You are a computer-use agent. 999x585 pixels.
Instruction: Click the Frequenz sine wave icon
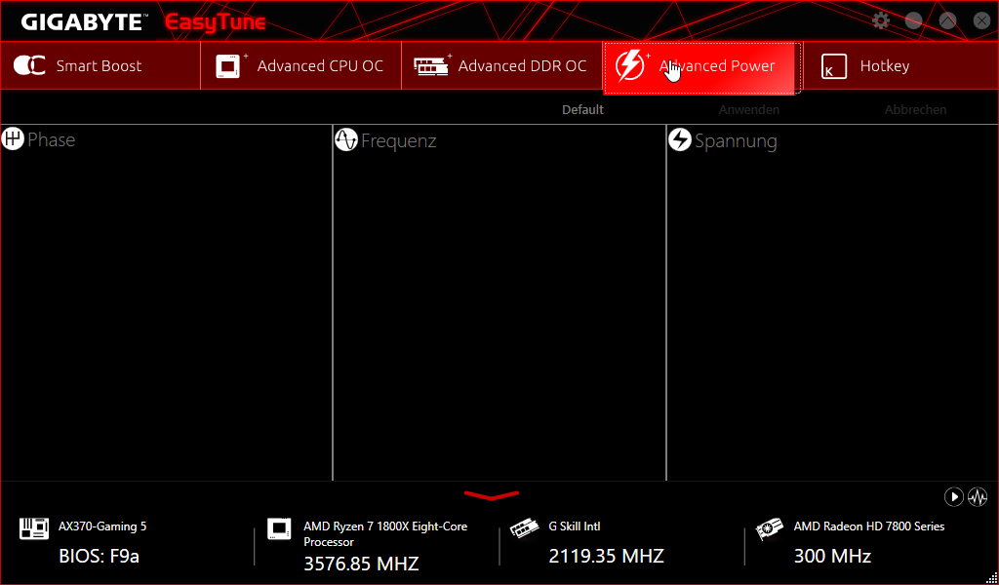pyautogui.click(x=346, y=139)
